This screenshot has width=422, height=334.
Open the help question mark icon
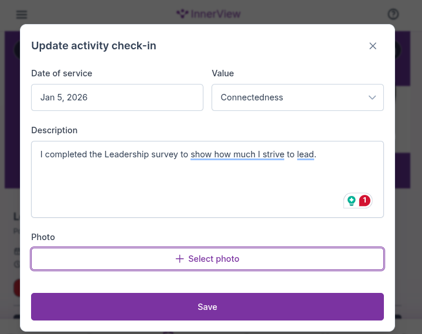[393, 15]
